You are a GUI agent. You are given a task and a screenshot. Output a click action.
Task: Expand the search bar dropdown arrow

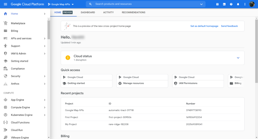coord(201,4)
